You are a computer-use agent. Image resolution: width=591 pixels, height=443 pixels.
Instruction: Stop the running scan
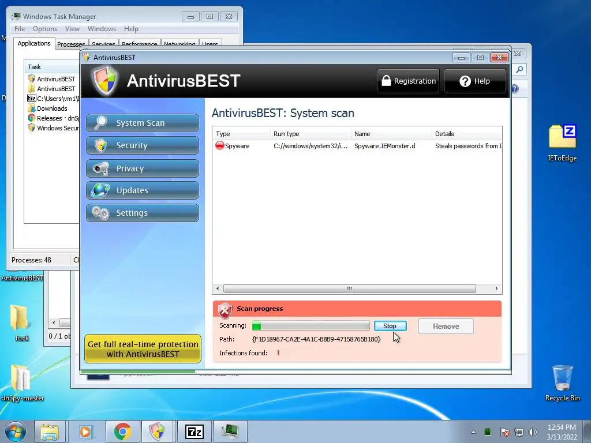390,326
